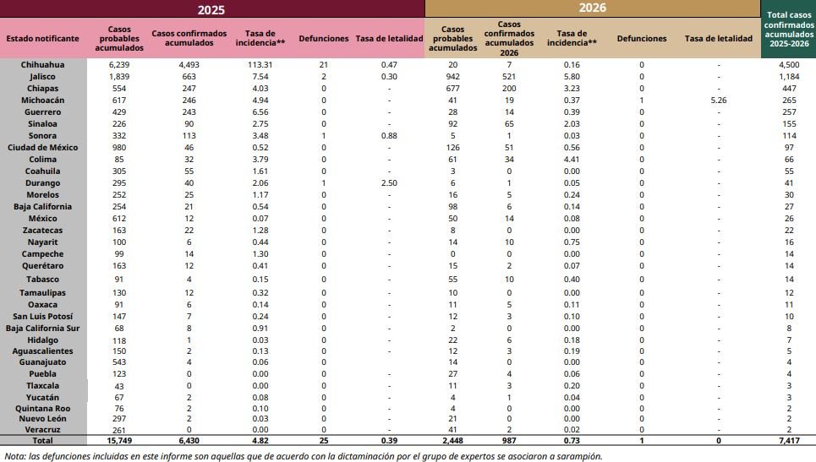Select the 2025 total confirmed cases 6,430

coord(188,441)
